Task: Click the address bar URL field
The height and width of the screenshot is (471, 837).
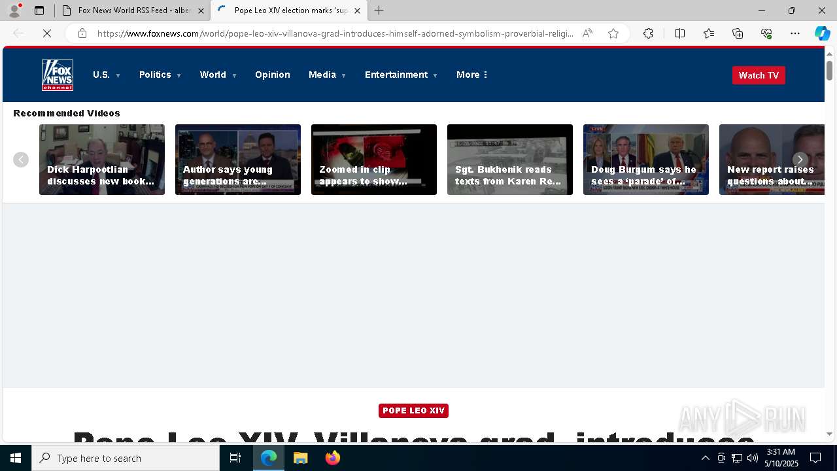Action: pos(335,33)
